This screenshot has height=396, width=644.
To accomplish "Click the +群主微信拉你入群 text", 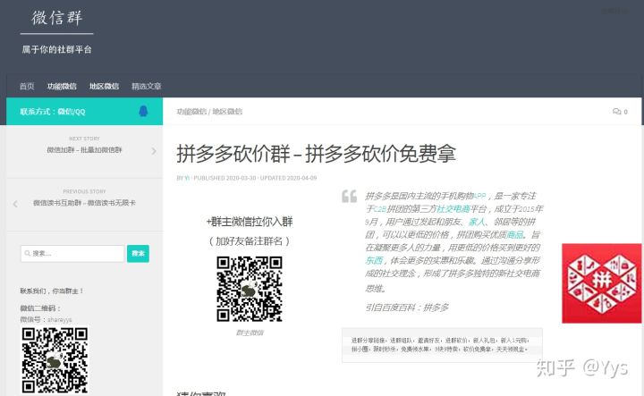I will 250,222.
